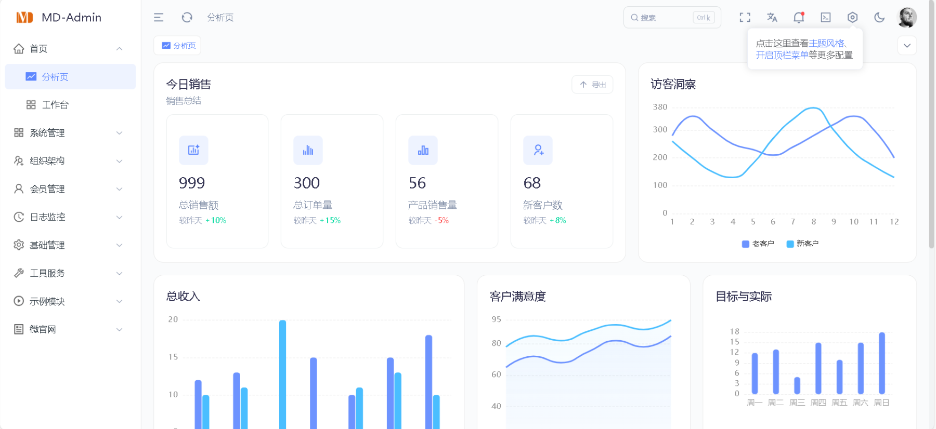The width and height of the screenshot is (936, 429).
Task: Open the theme settings hexagon icon
Action: tap(852, 18)
